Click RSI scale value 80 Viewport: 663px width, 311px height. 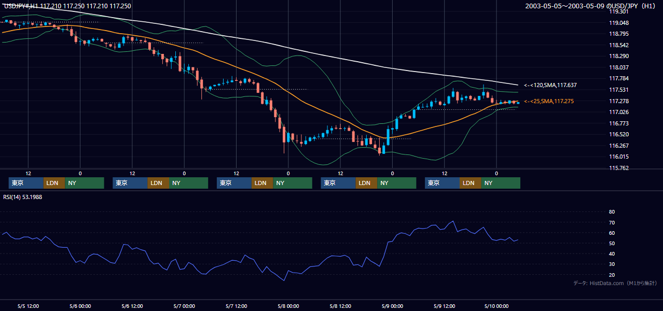pyautogui.click(x=612, y=212)
